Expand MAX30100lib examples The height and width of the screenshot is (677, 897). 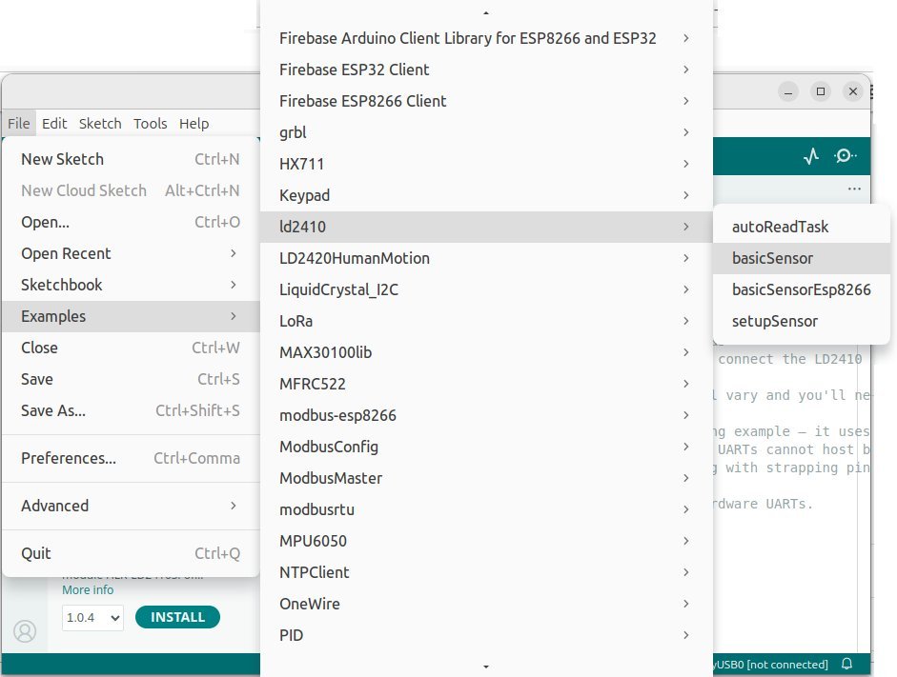(x=486, y=352)
